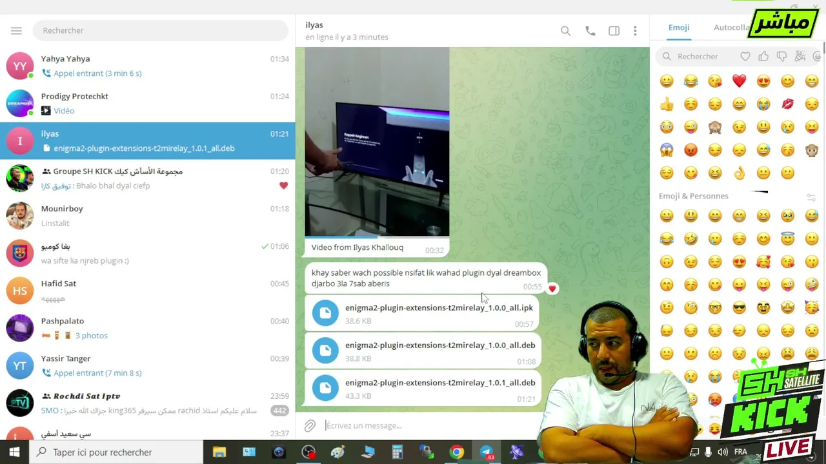The height and width of the screenshot is (464, 826).
Task: Open emoji set settings beside Emoji & Personnes
Action: [812, 197]
